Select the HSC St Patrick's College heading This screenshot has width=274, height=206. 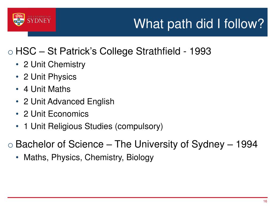coord(113,51)
